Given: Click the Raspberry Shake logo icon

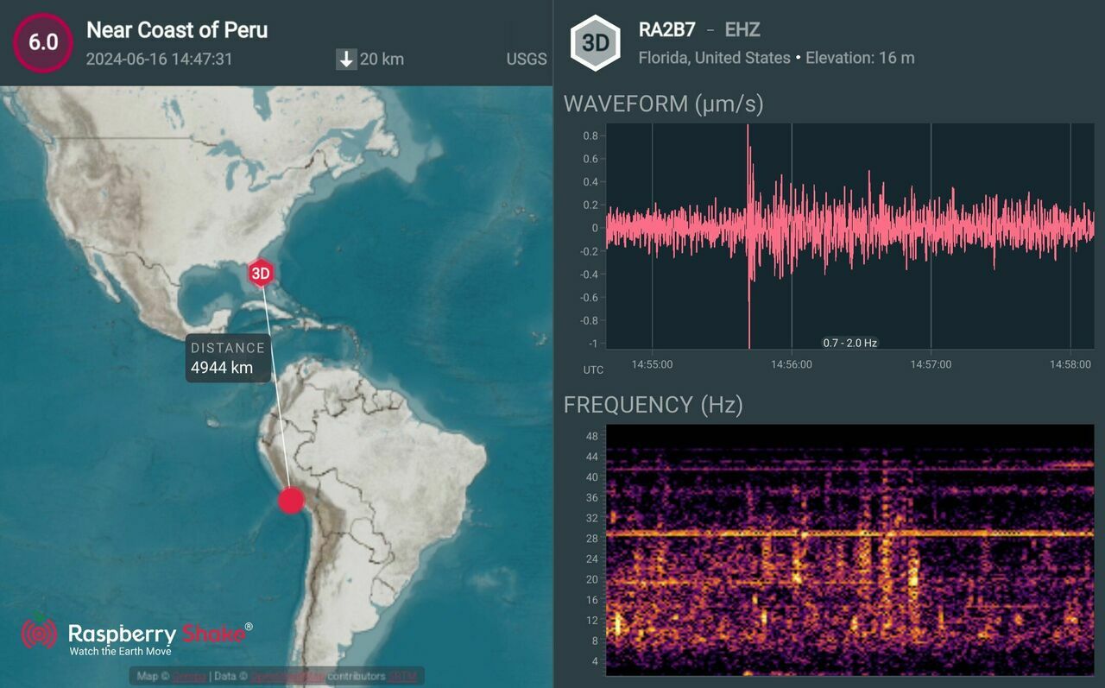Looking at the screenshot, I should tap(39, 634).
